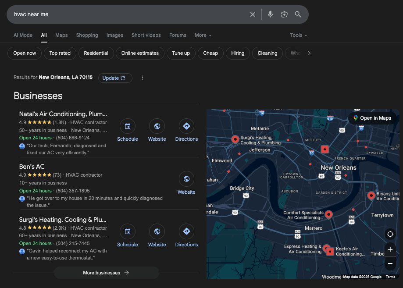Schedule with Surgi's Heating, Cooling

128,236
